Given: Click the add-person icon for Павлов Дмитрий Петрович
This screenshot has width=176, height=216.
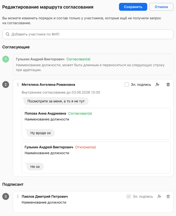Looking at the screenshot, I should pyautogui.click(x=159, y=196).
